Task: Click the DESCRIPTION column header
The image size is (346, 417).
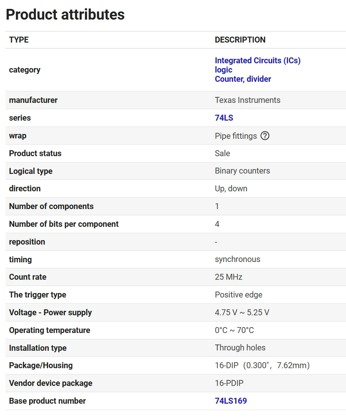Action: [240, 40]
